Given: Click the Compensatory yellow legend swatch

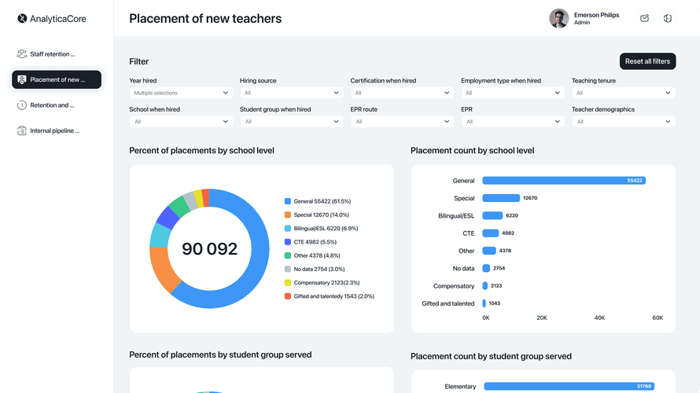Looking at the screenshot, I should 288,282.
